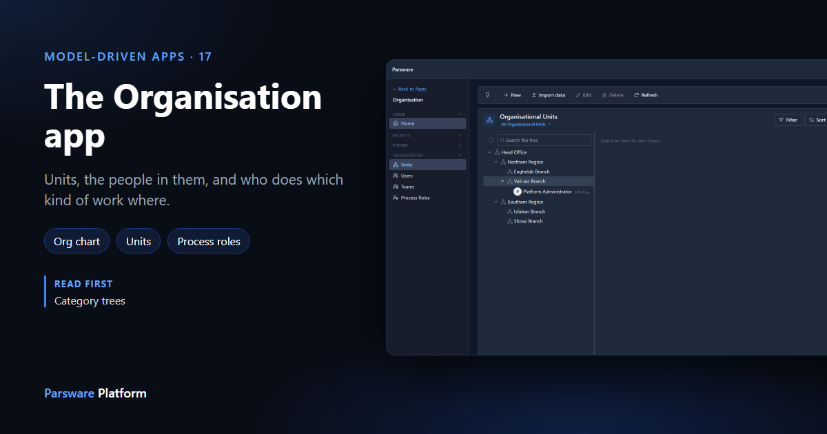Open the All Organisational Units view dropdown
The width and height of the screenshot is (827, 434).
pos(526,125)
